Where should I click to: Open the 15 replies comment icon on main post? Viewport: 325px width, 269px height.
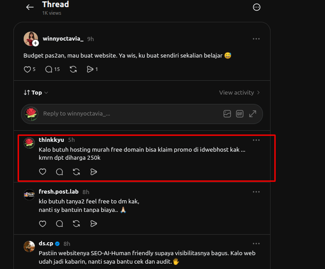coord(49,69)
